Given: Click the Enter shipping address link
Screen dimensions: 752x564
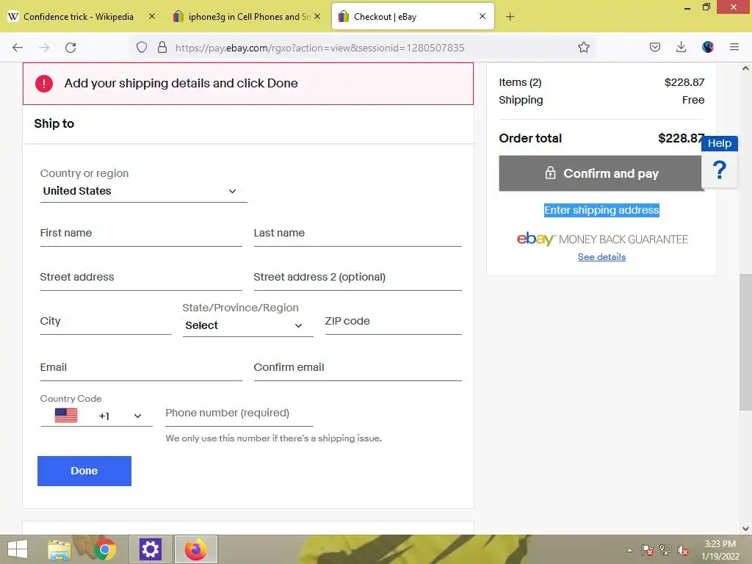Looking at the screenshot, I should tap(601, 210).
